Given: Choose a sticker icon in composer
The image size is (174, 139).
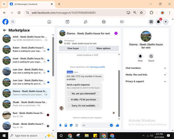Looking at the screenshot, I should pyautogui.click(x=71, y=125).
